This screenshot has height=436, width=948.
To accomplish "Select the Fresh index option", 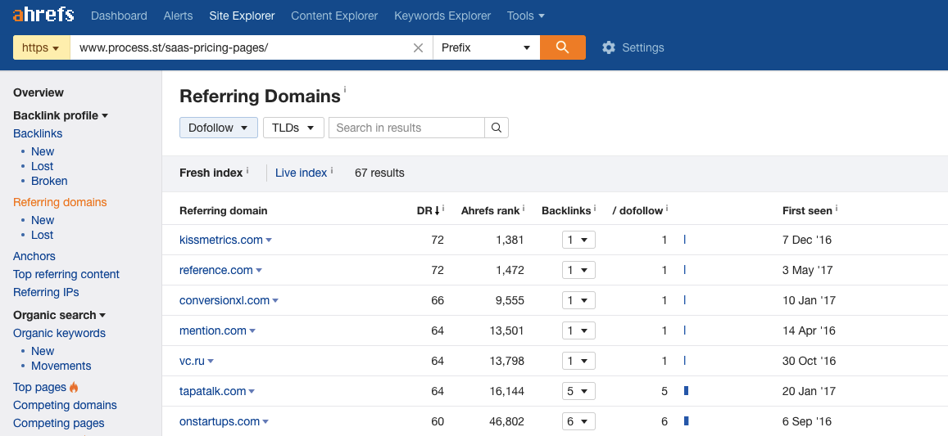I will [x=211, y=173].
